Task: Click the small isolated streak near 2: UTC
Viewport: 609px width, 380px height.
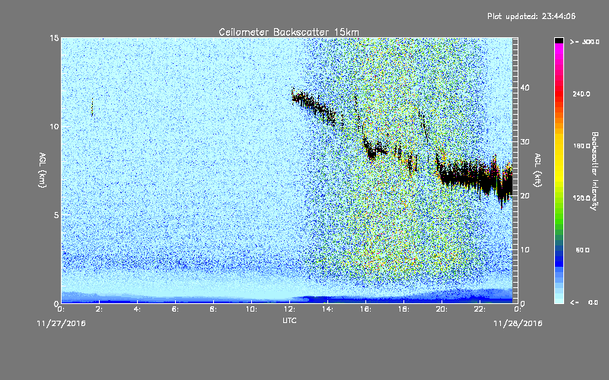Action: [92, 107]
